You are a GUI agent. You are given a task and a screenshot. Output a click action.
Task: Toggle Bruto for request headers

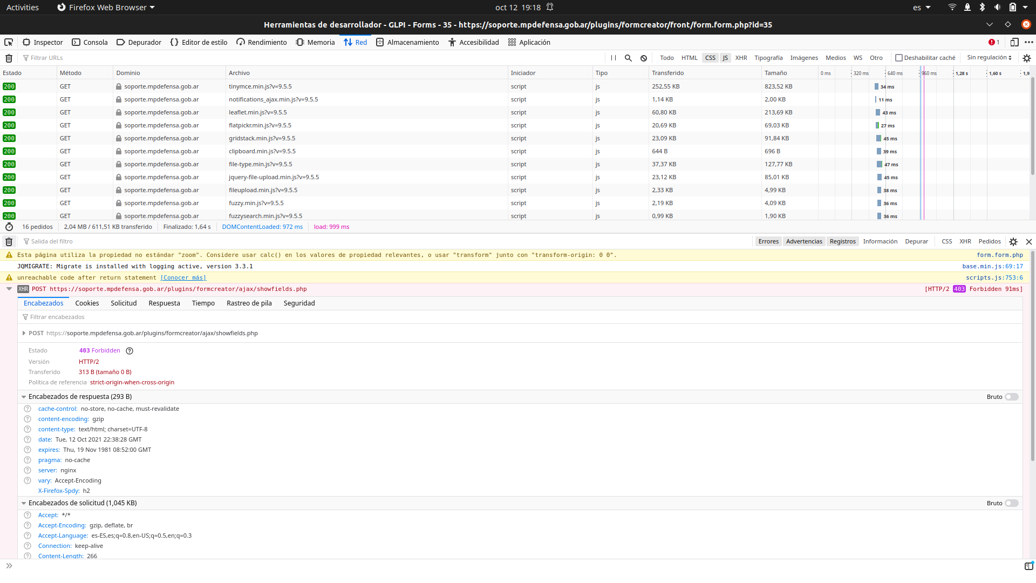pyautogui.click(x=1012, y=503)
